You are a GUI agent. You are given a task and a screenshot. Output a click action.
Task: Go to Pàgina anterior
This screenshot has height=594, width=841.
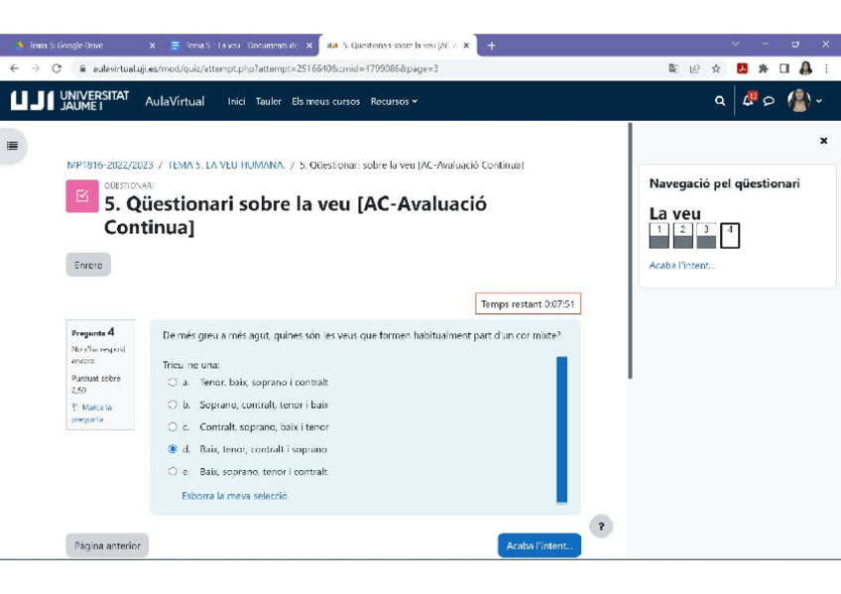click(107, 545)
